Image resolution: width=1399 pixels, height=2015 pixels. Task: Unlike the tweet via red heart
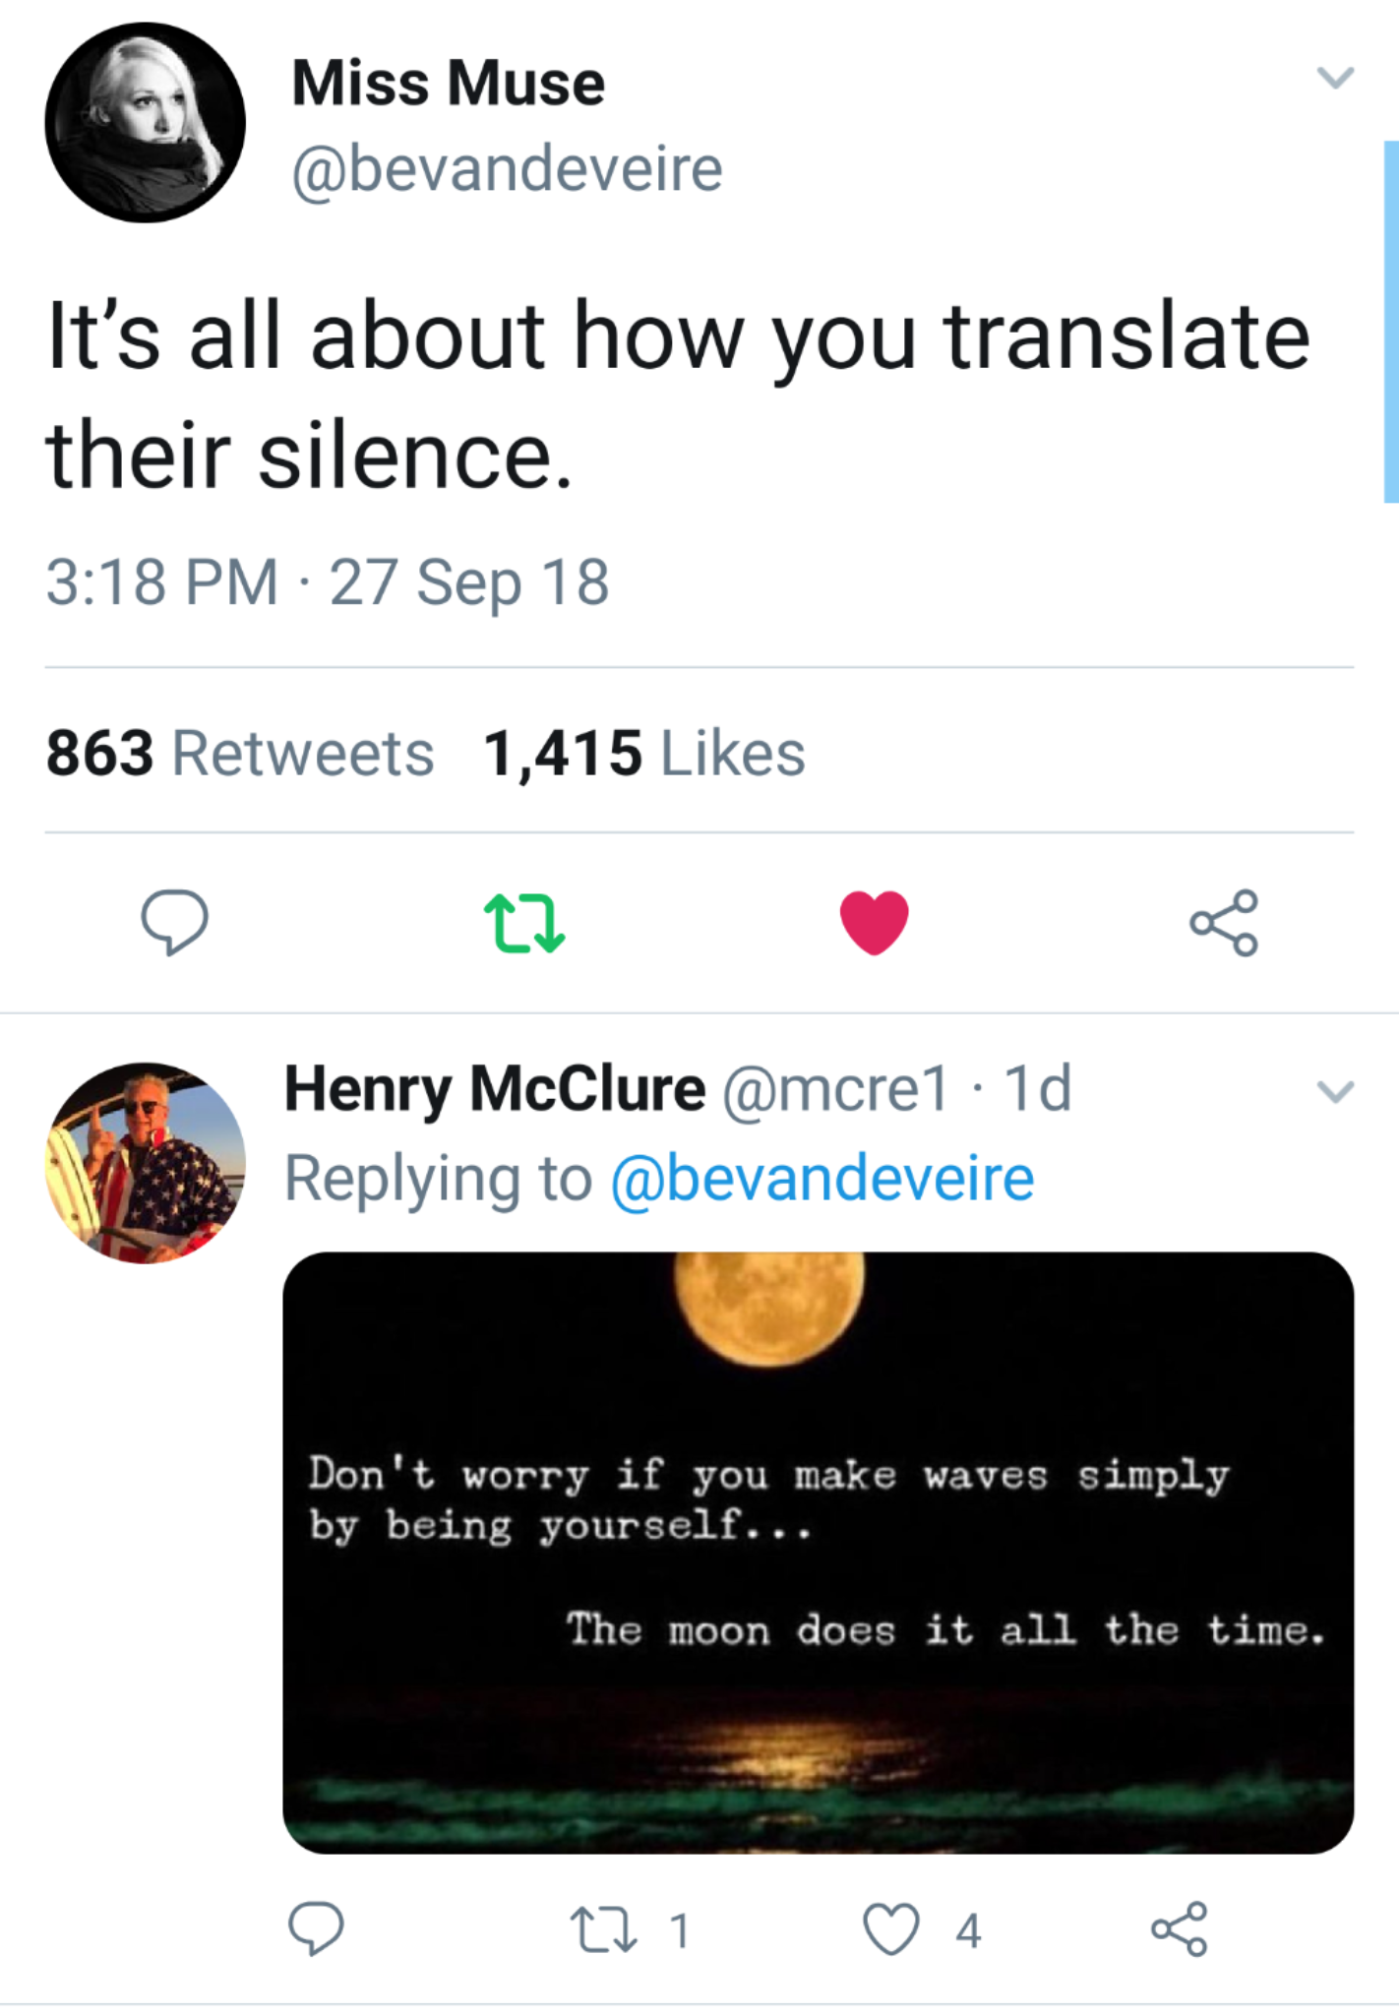click(874, 922)
